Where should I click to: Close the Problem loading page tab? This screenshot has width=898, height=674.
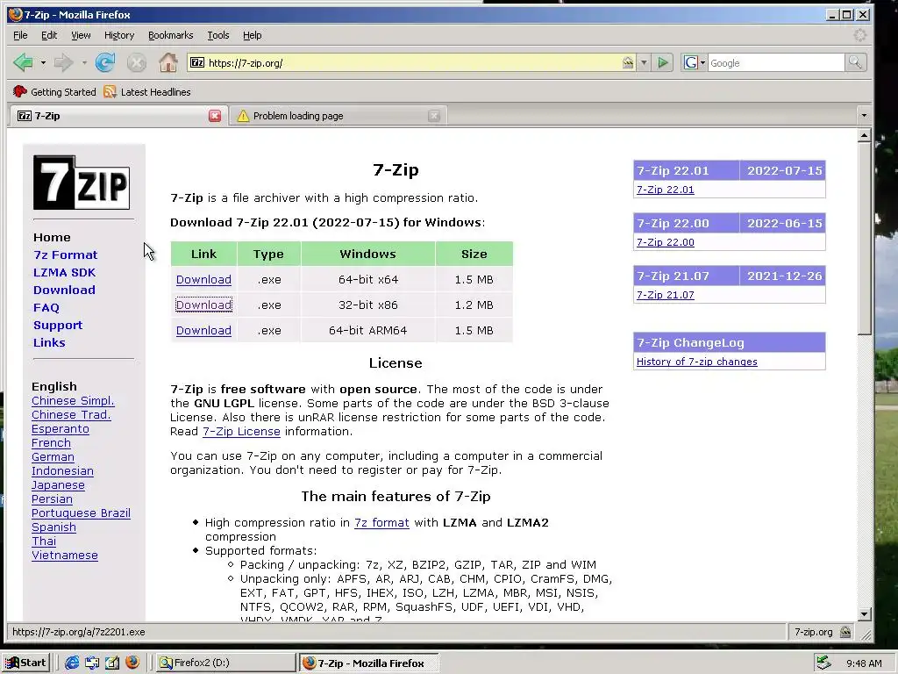(433, 116)
